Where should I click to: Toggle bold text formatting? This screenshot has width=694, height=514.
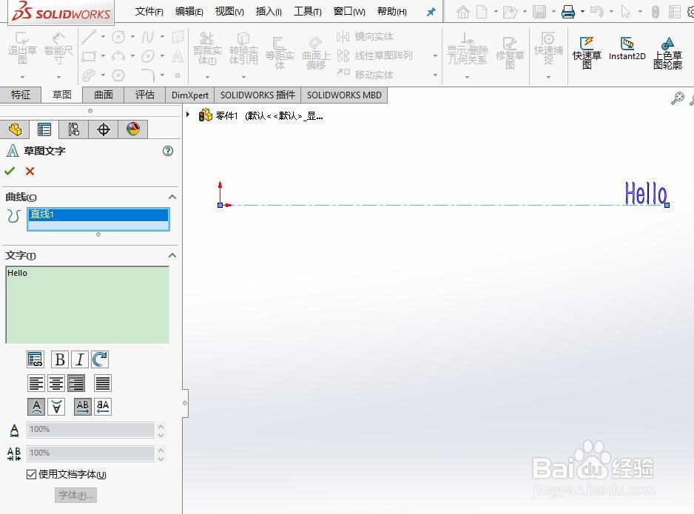pos(60,359)
